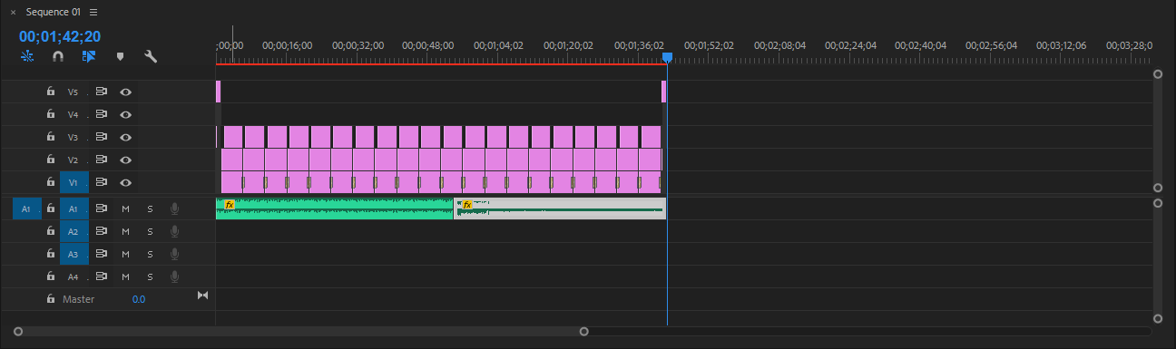1176x349 pixels.
Task: Hide track V1 output eye
Action: 126,182
